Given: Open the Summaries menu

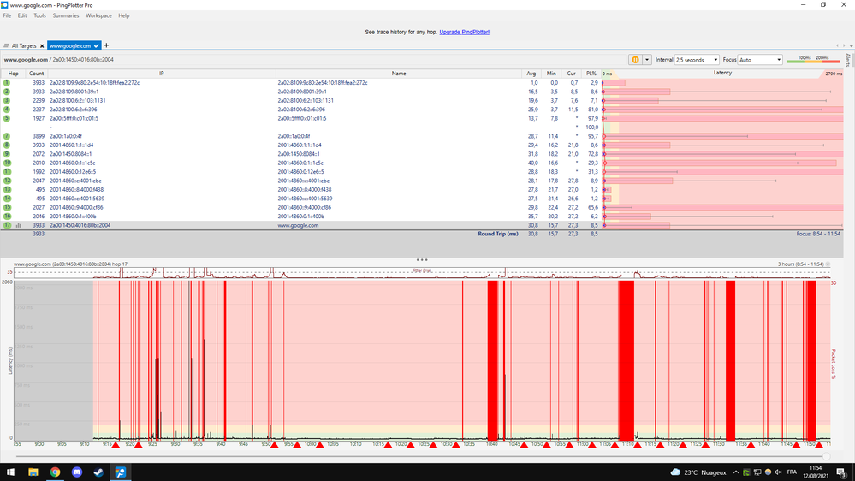Looking at the screenshot, I should pyautogui.click(x=66, y=15).
